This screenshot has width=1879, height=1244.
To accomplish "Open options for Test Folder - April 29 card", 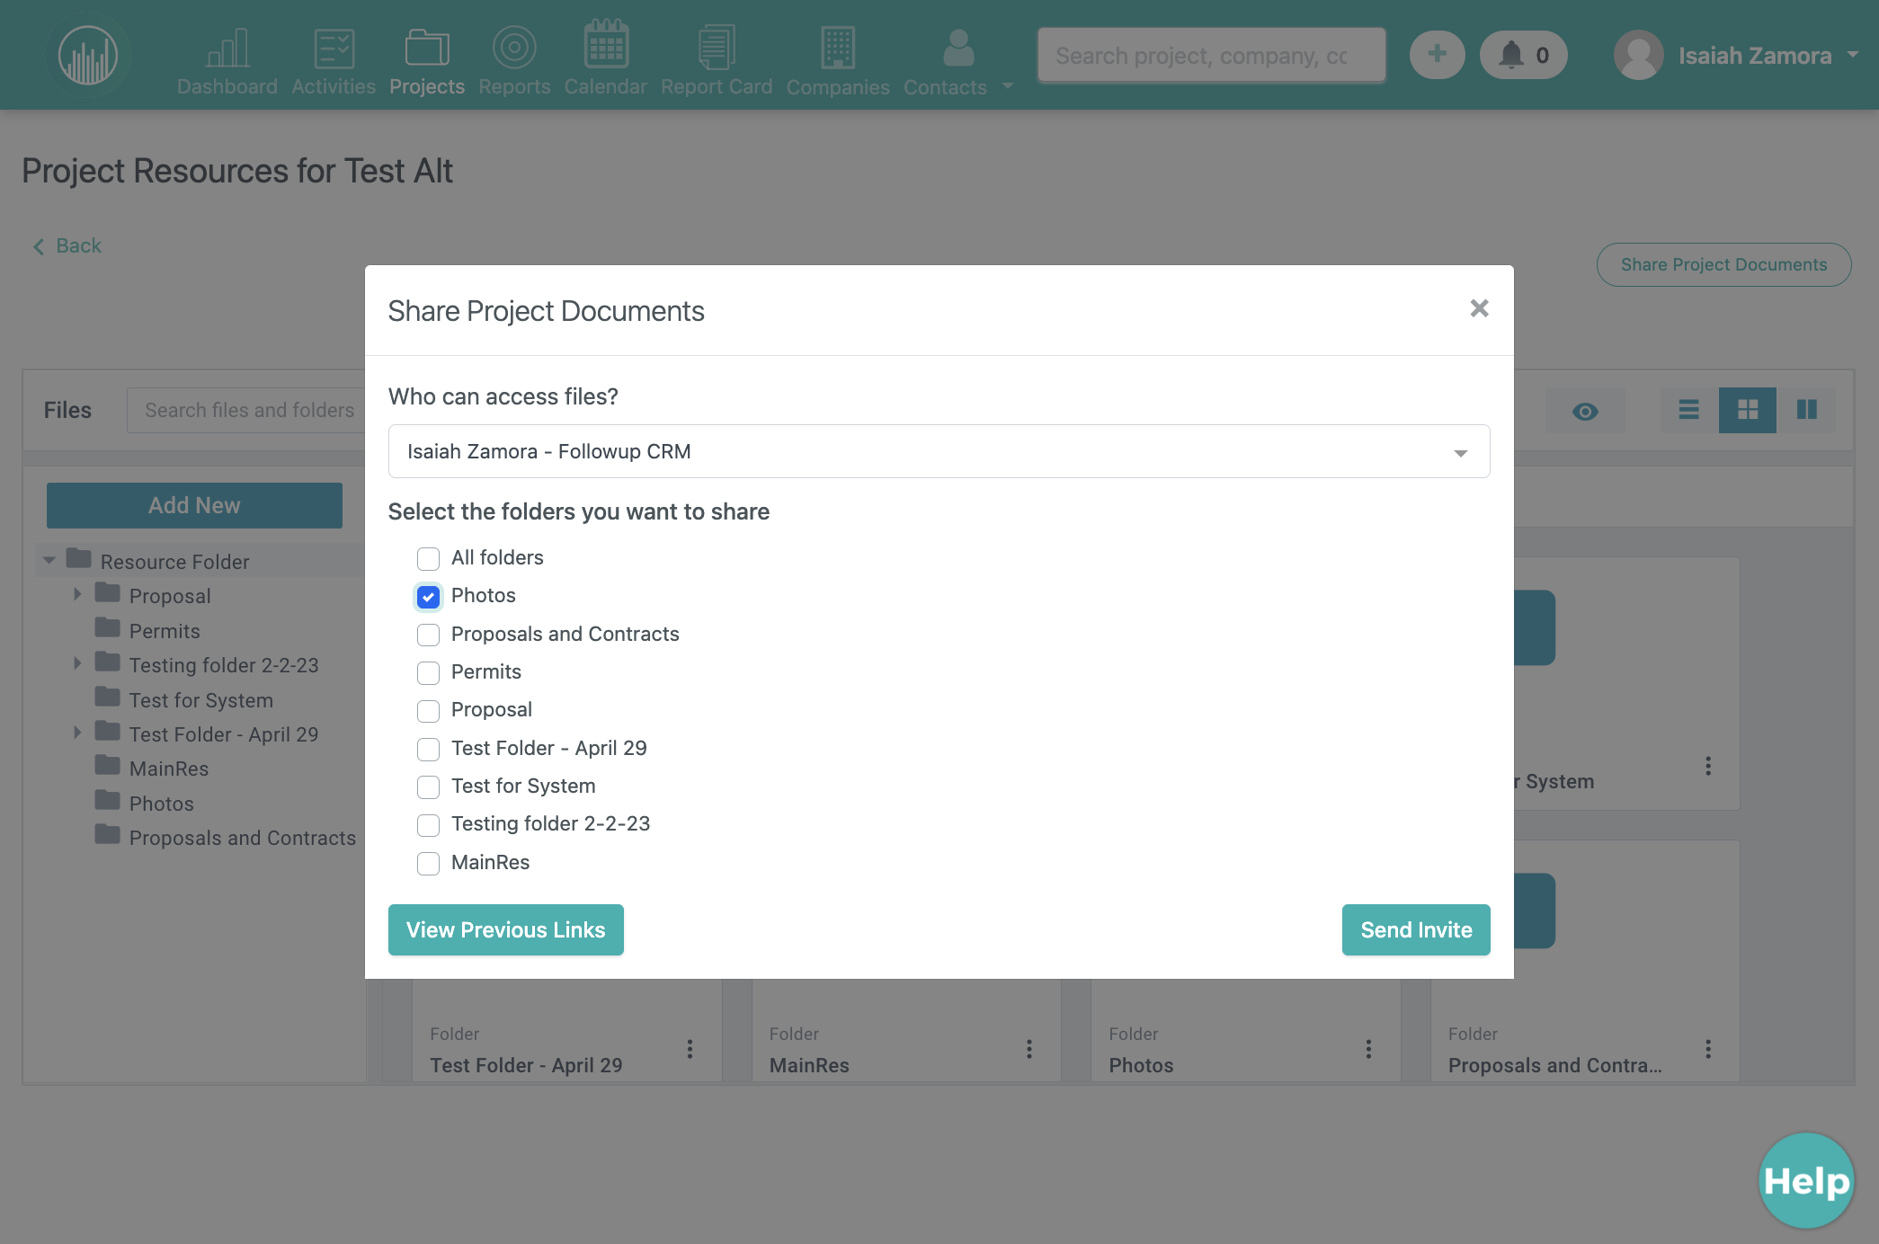I will pyautogui.click(x=690, y=1049).
